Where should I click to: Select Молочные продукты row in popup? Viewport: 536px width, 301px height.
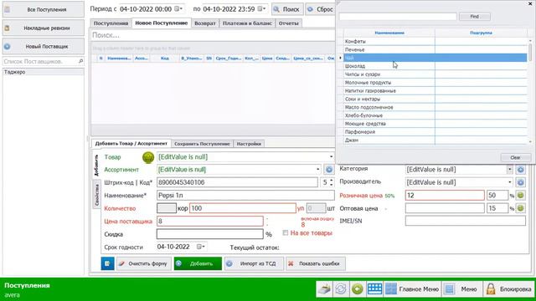435,83
